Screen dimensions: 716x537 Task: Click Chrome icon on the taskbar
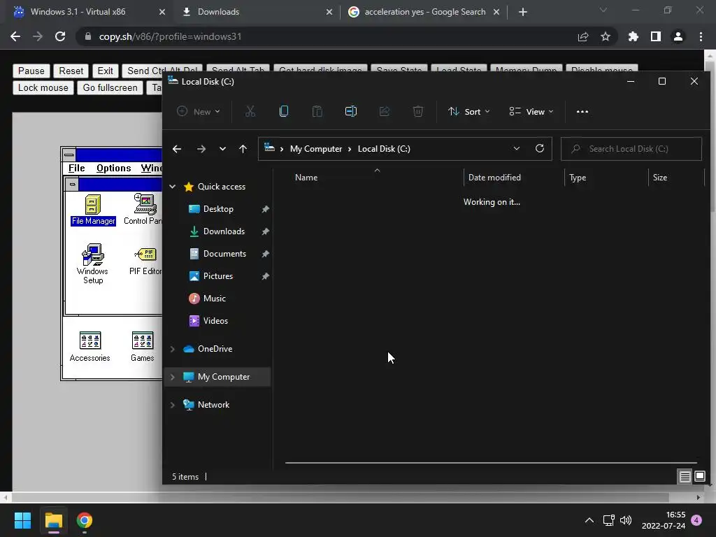point(85,520)
